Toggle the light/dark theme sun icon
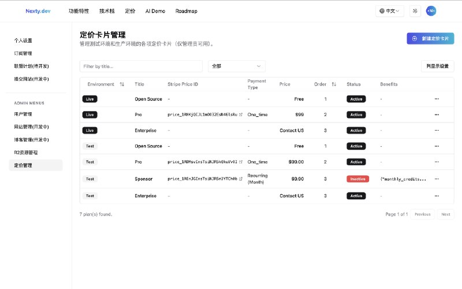The height and width of the screenshot is (289, 462). (415, 11)
